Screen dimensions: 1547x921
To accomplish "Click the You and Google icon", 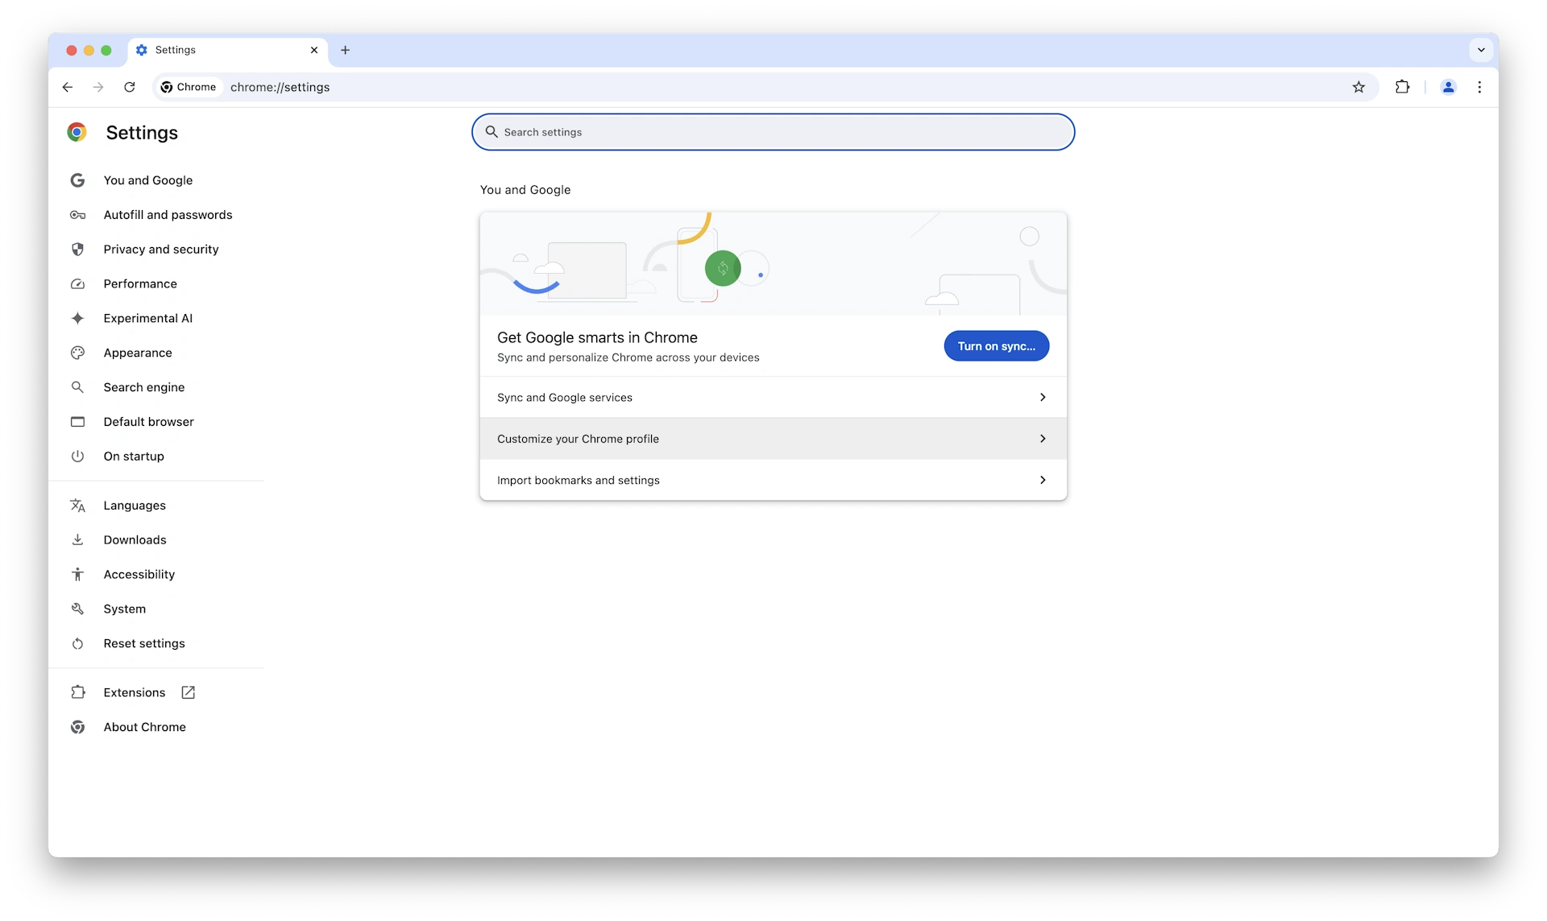I will click(x=77, y=180).
